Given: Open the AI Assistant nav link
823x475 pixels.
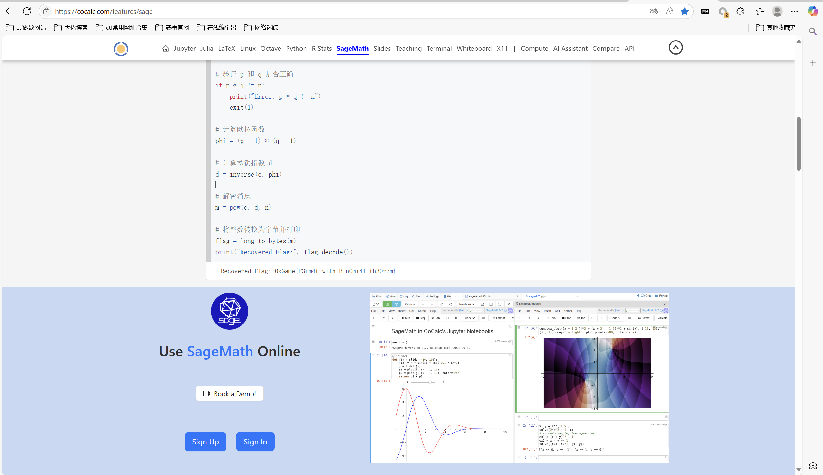Looking at the screenshot, I should pyautogui.click(x=570, y=48).
